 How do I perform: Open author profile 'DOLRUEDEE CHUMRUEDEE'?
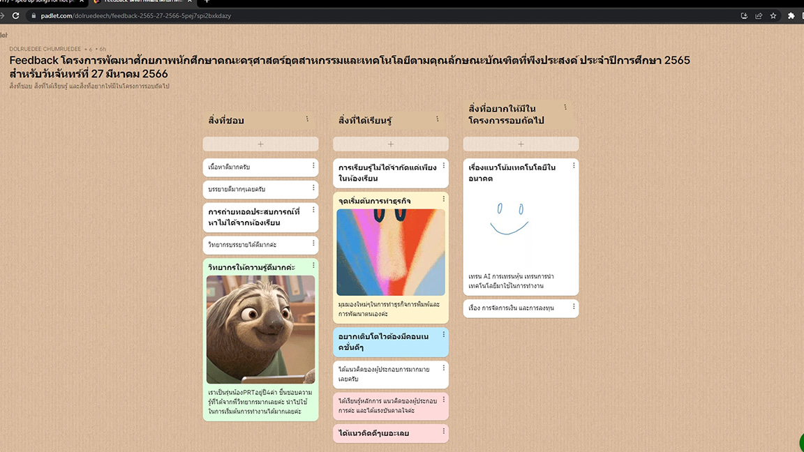pos(45,50)
